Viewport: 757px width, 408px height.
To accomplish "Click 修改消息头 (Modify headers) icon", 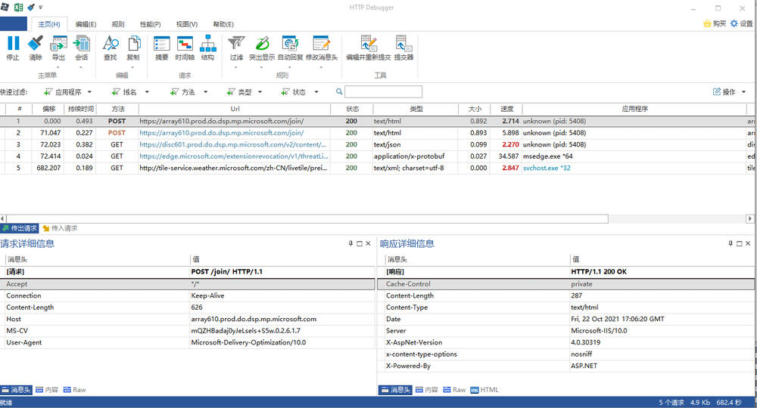I will (x=322, y=48).
